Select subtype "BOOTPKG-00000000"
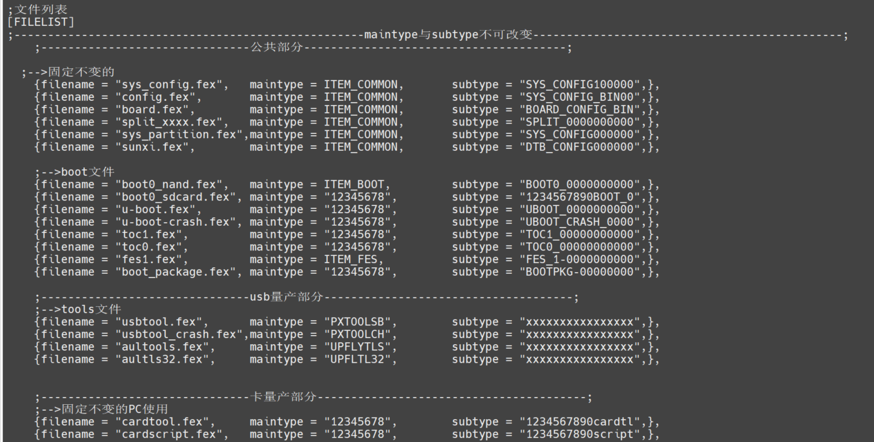This screenshot has width=874, height=442. 580,272
